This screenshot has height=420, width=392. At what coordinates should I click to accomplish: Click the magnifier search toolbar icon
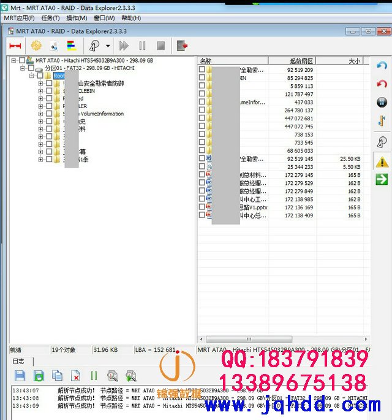pos(94,46)
